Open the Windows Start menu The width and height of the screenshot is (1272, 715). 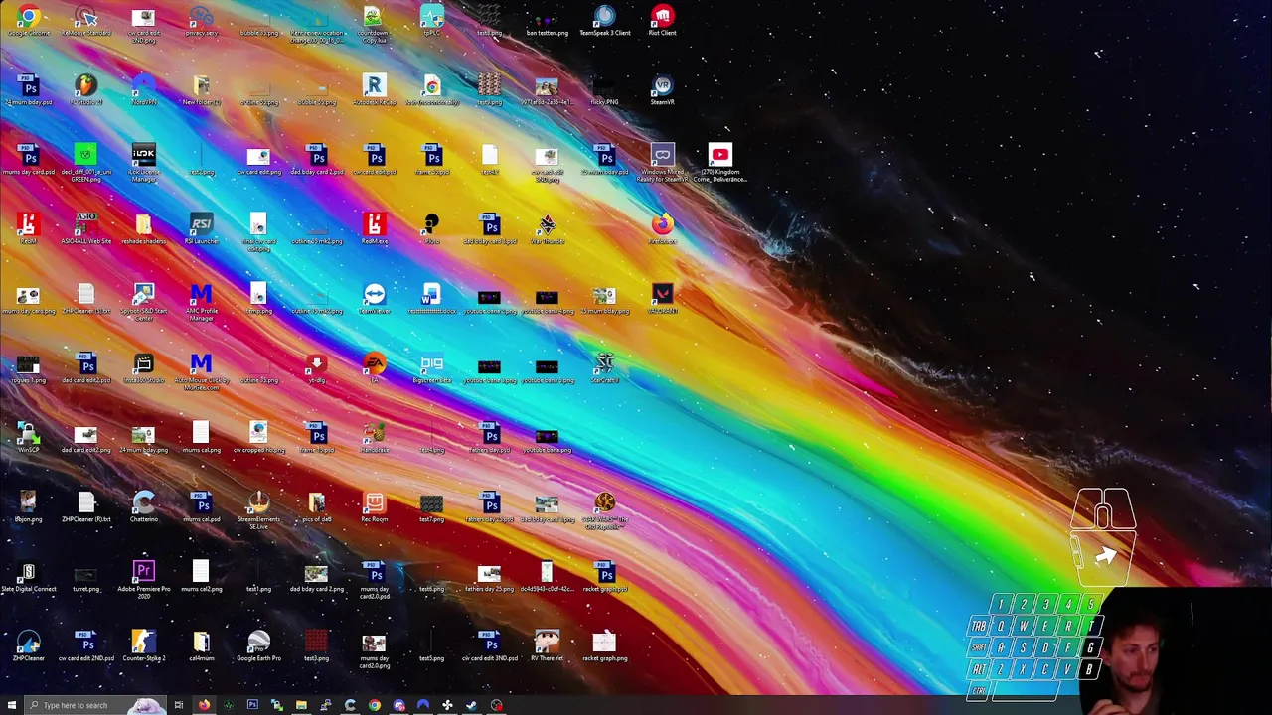click(x=12, y=705)
